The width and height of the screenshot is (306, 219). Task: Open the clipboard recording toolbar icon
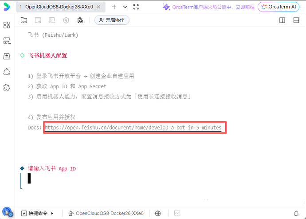click(80, 20)
